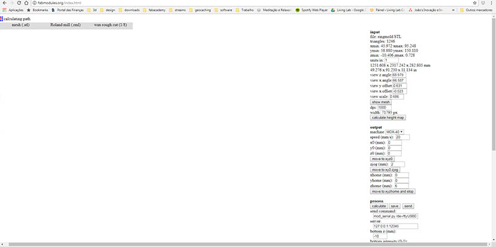Edit the view y offset field

pyautogui.click(x=399, y=86)
